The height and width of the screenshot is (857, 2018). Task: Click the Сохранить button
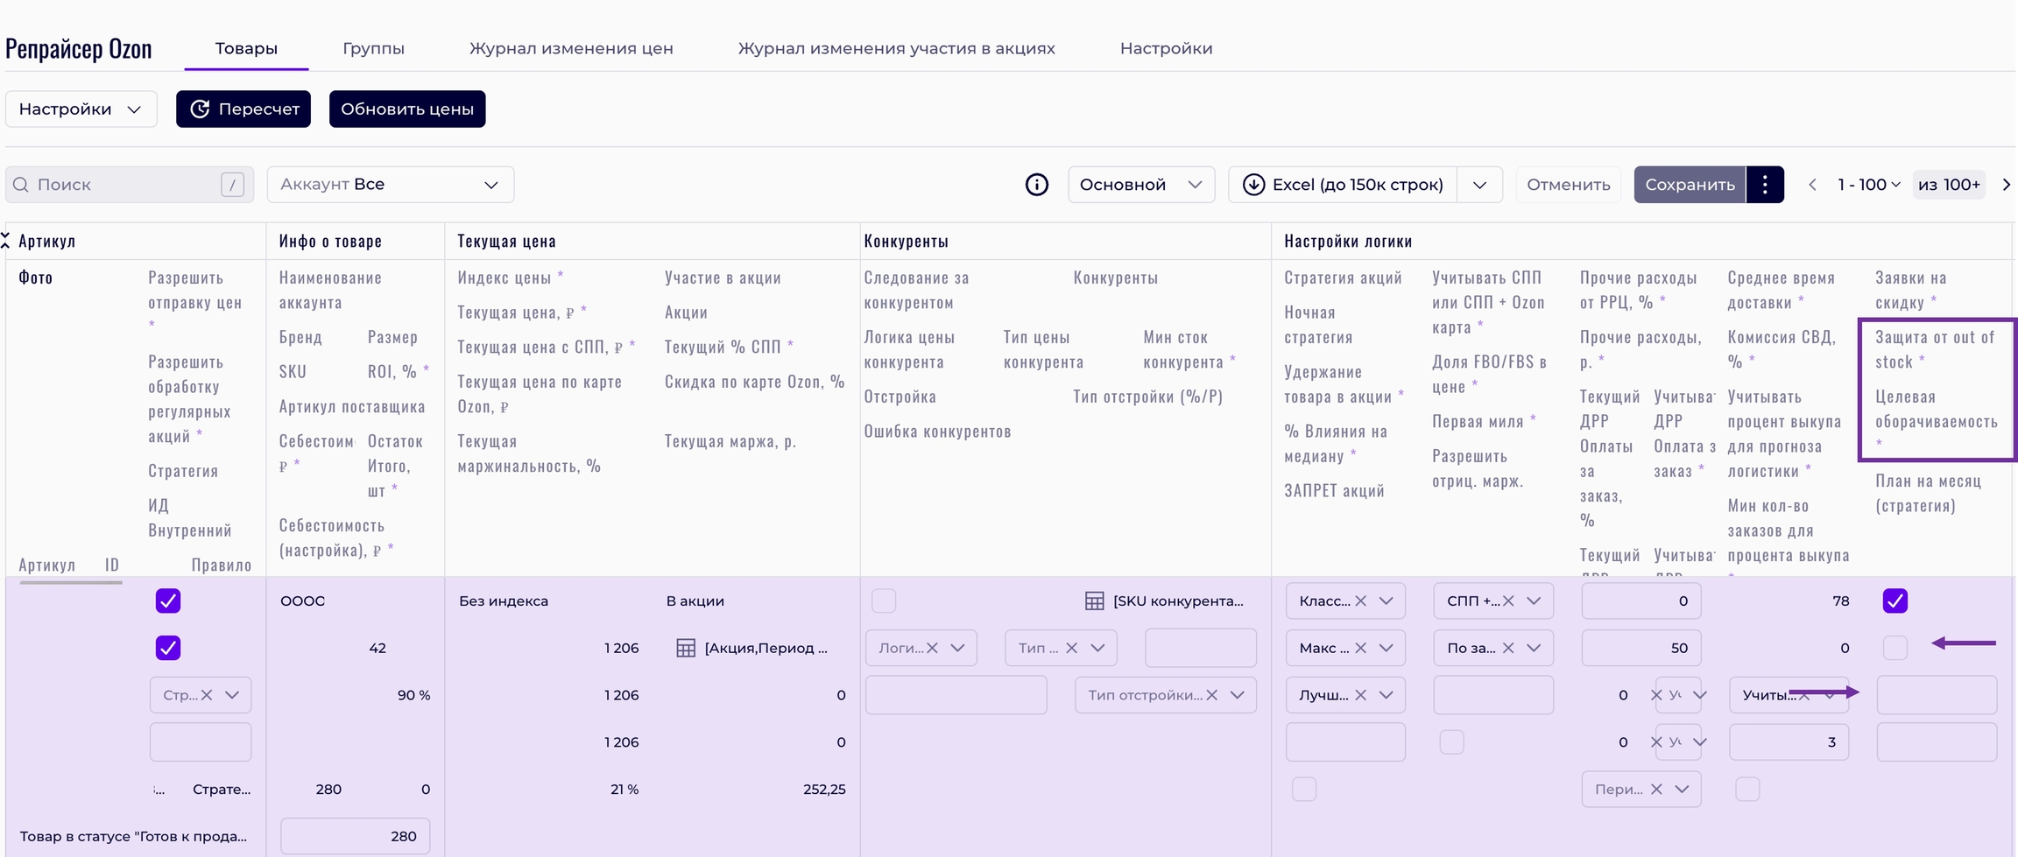point(1689,185)
